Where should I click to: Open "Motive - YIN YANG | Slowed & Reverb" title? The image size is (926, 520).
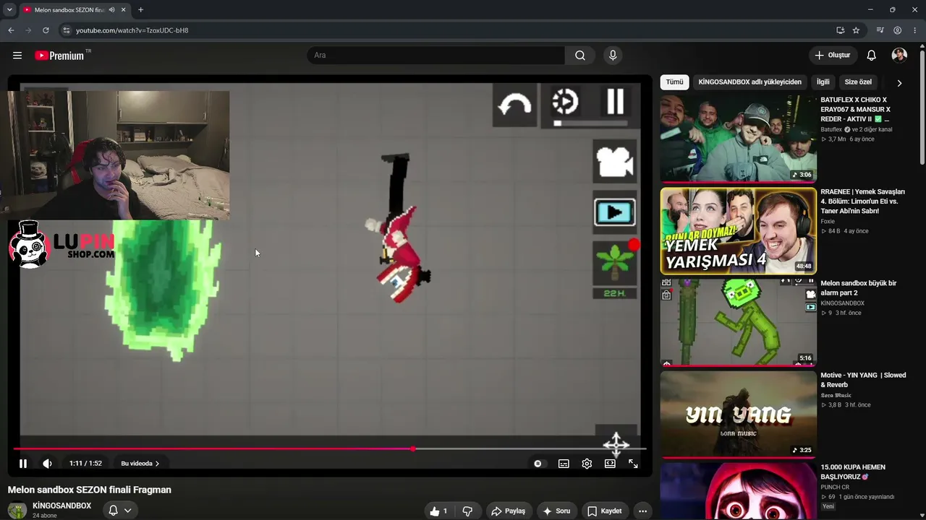(x=863, y=380)
